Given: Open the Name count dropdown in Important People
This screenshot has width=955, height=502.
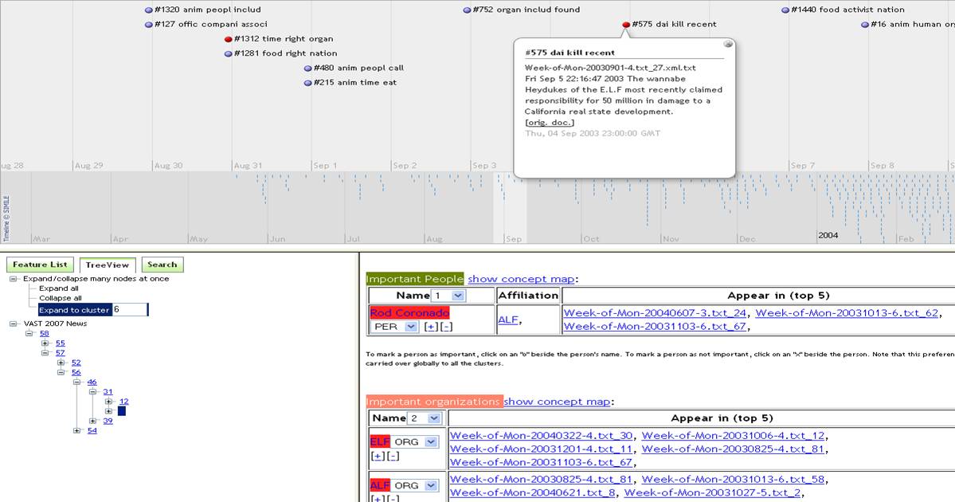Looking at the screenshot, I should tap(457, 296).
